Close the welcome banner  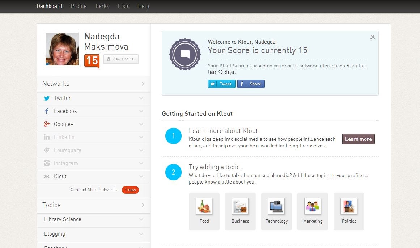[373, 37]
